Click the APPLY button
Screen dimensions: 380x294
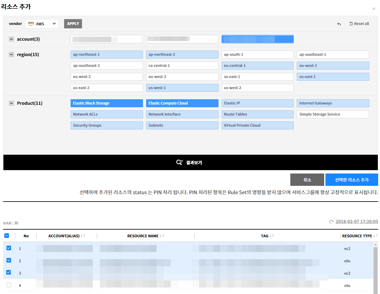tap(73, 24)
